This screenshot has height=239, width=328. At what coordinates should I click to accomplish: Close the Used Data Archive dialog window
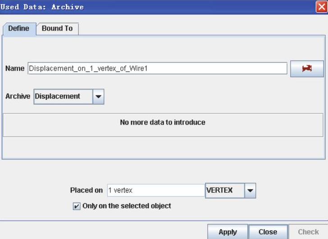[x=322, y=7]
